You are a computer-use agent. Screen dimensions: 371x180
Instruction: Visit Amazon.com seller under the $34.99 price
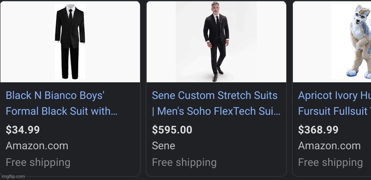[x=37, y=146]
